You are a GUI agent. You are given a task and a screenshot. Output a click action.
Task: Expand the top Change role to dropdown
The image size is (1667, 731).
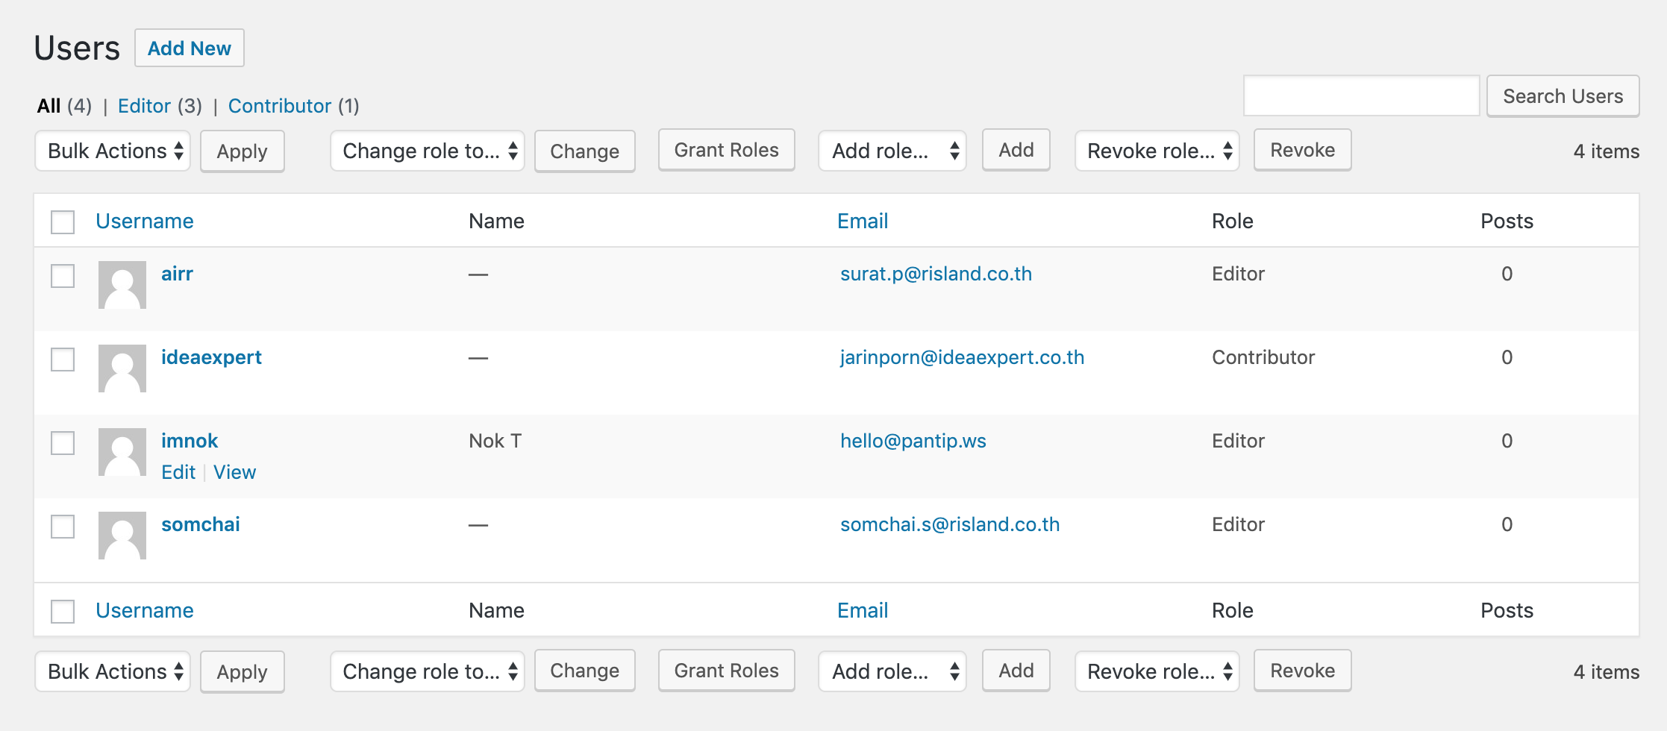(428, 151)
